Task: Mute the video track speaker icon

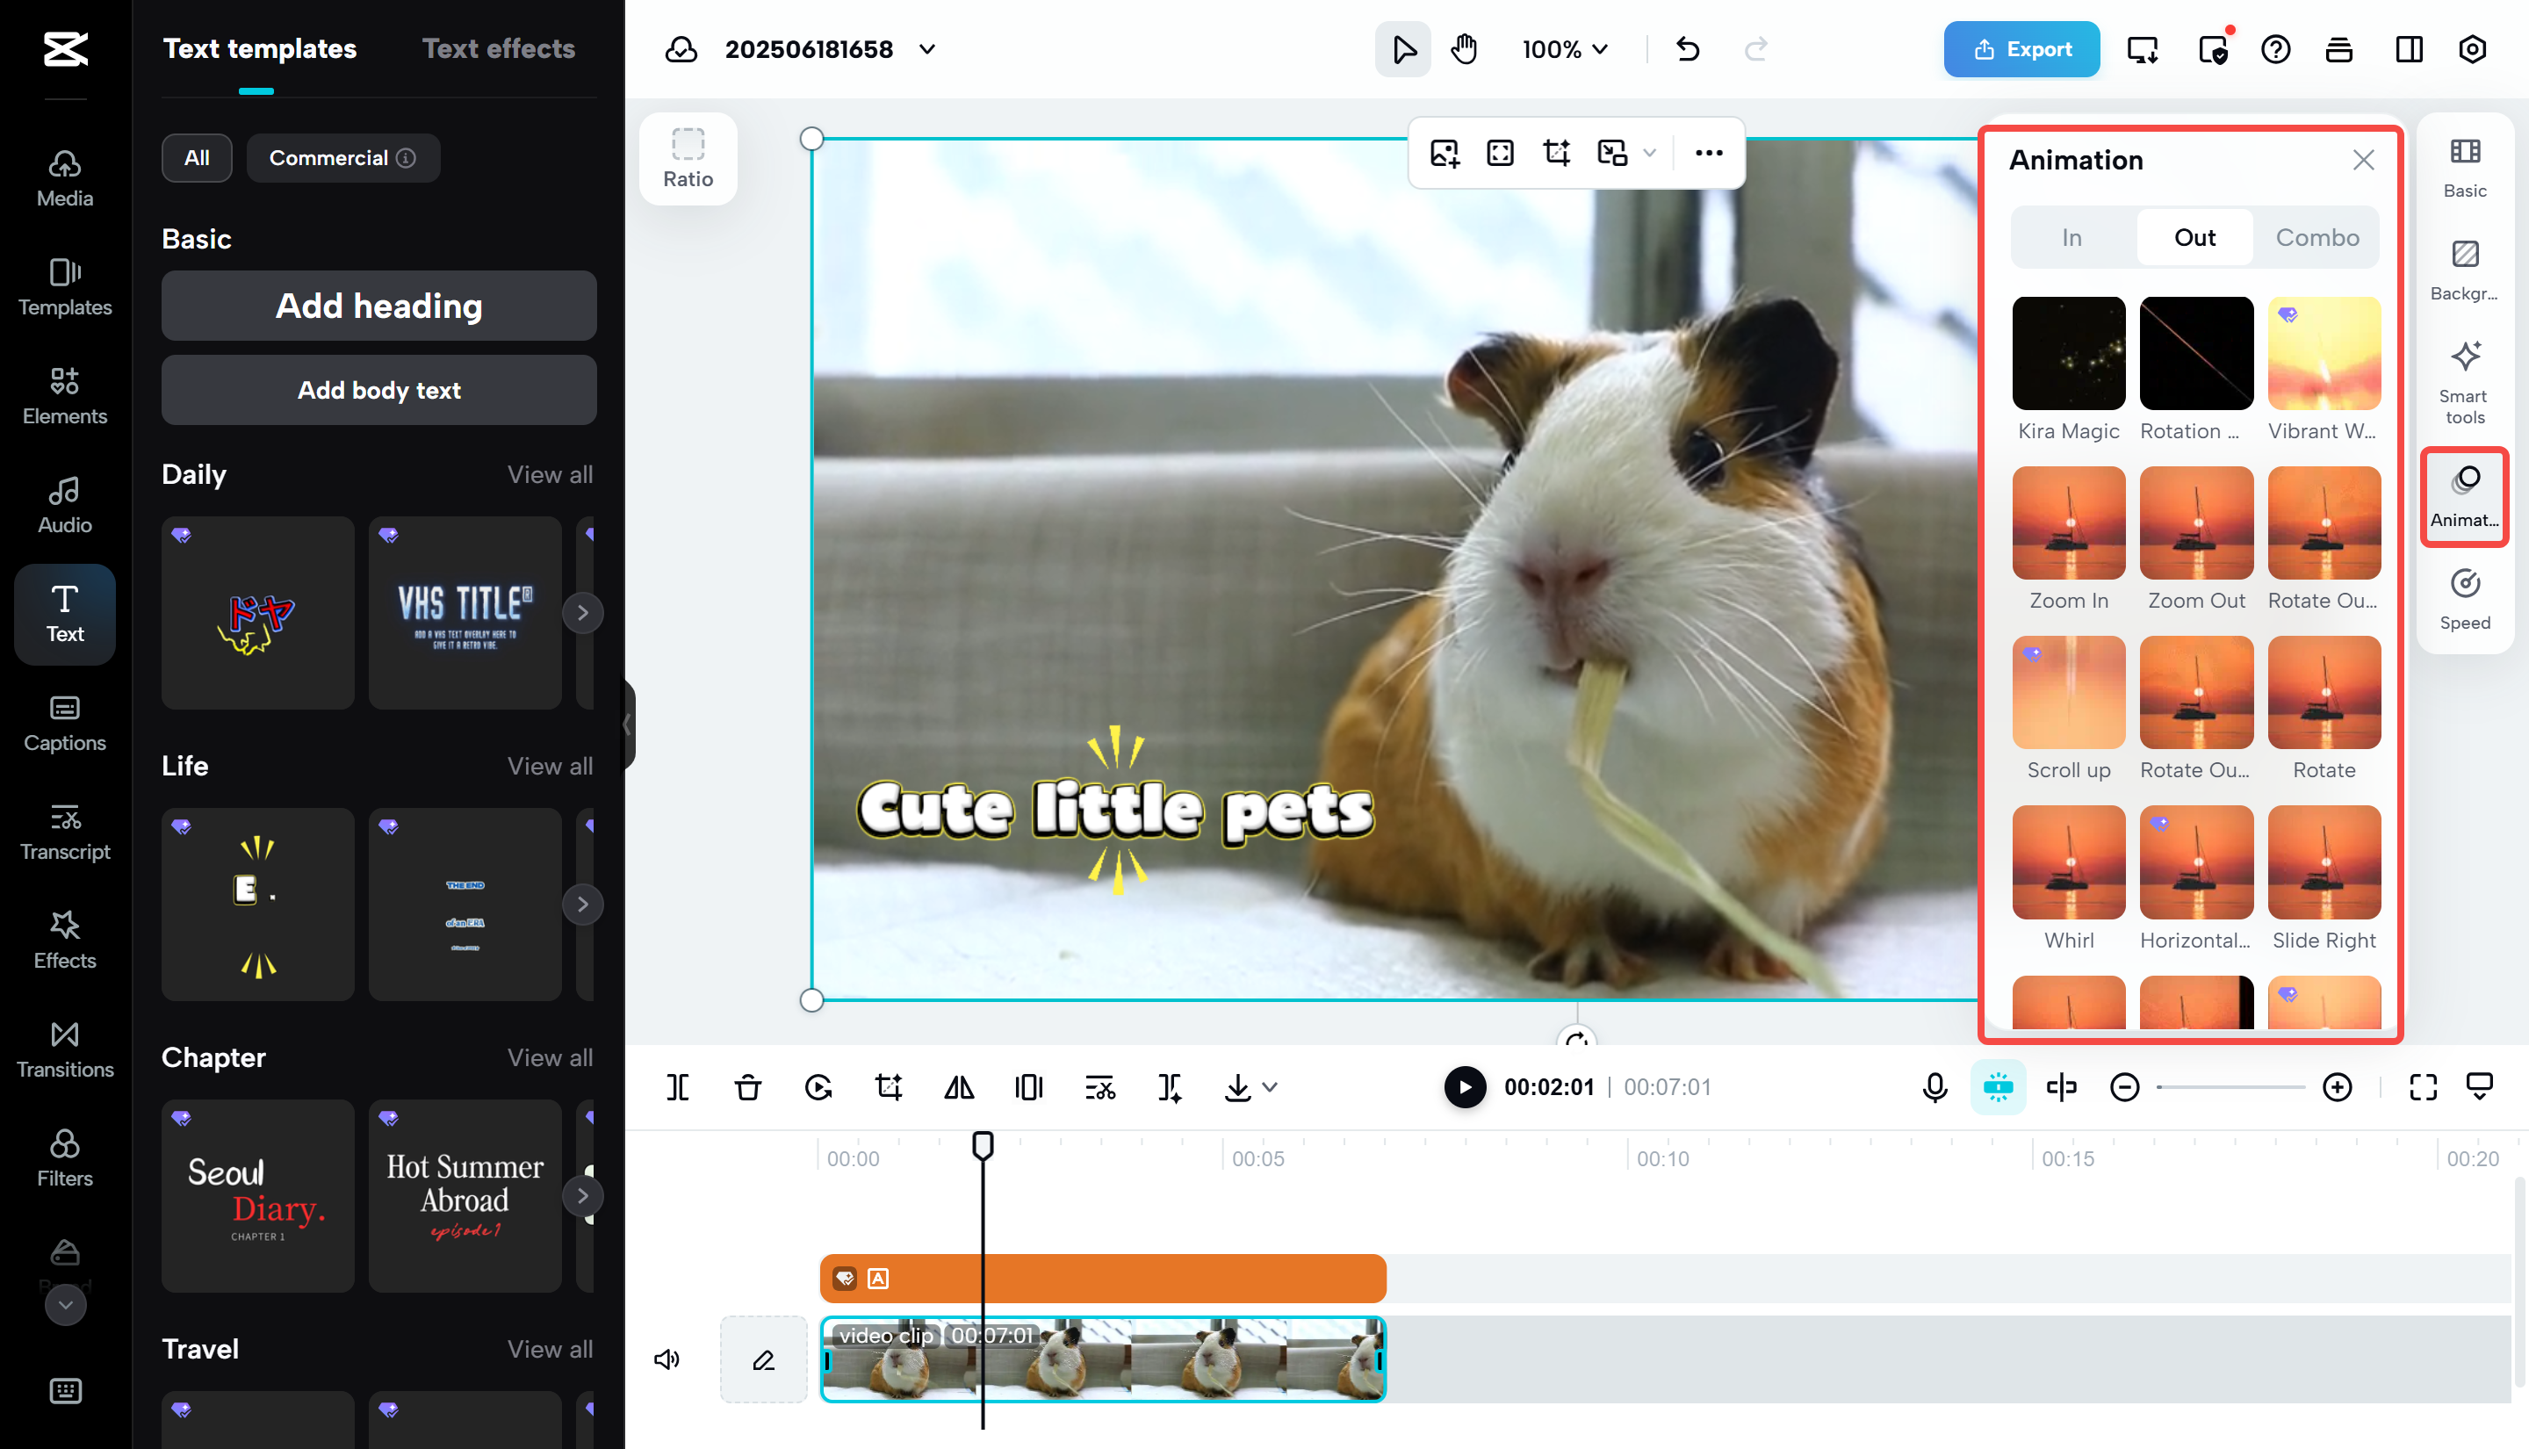Action: (666, 1359)
